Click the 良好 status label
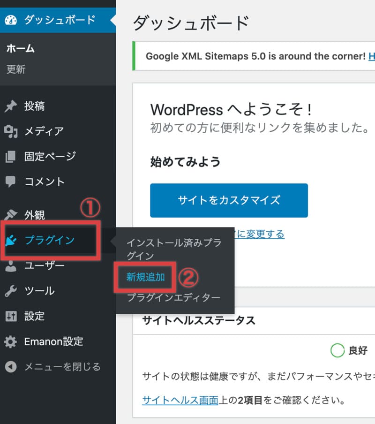 pos(358,350)
